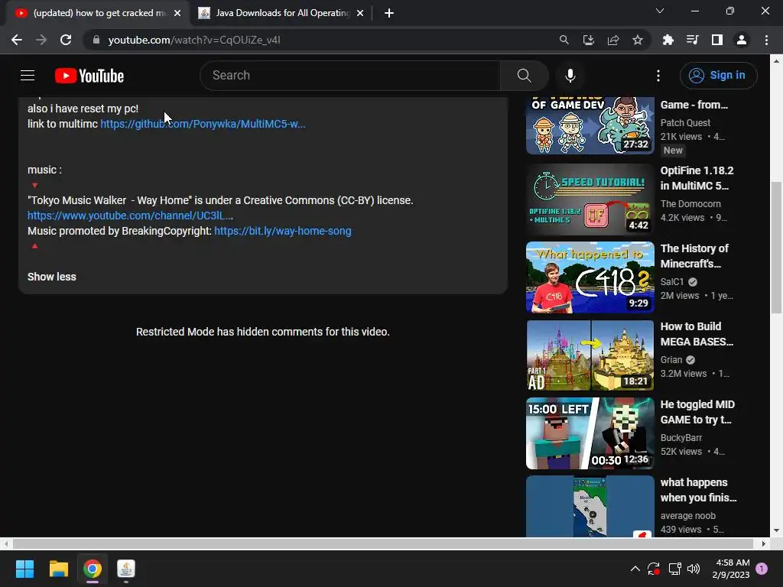
Task: Open what happens when you finish thumbnail
Action: point(590,506)
